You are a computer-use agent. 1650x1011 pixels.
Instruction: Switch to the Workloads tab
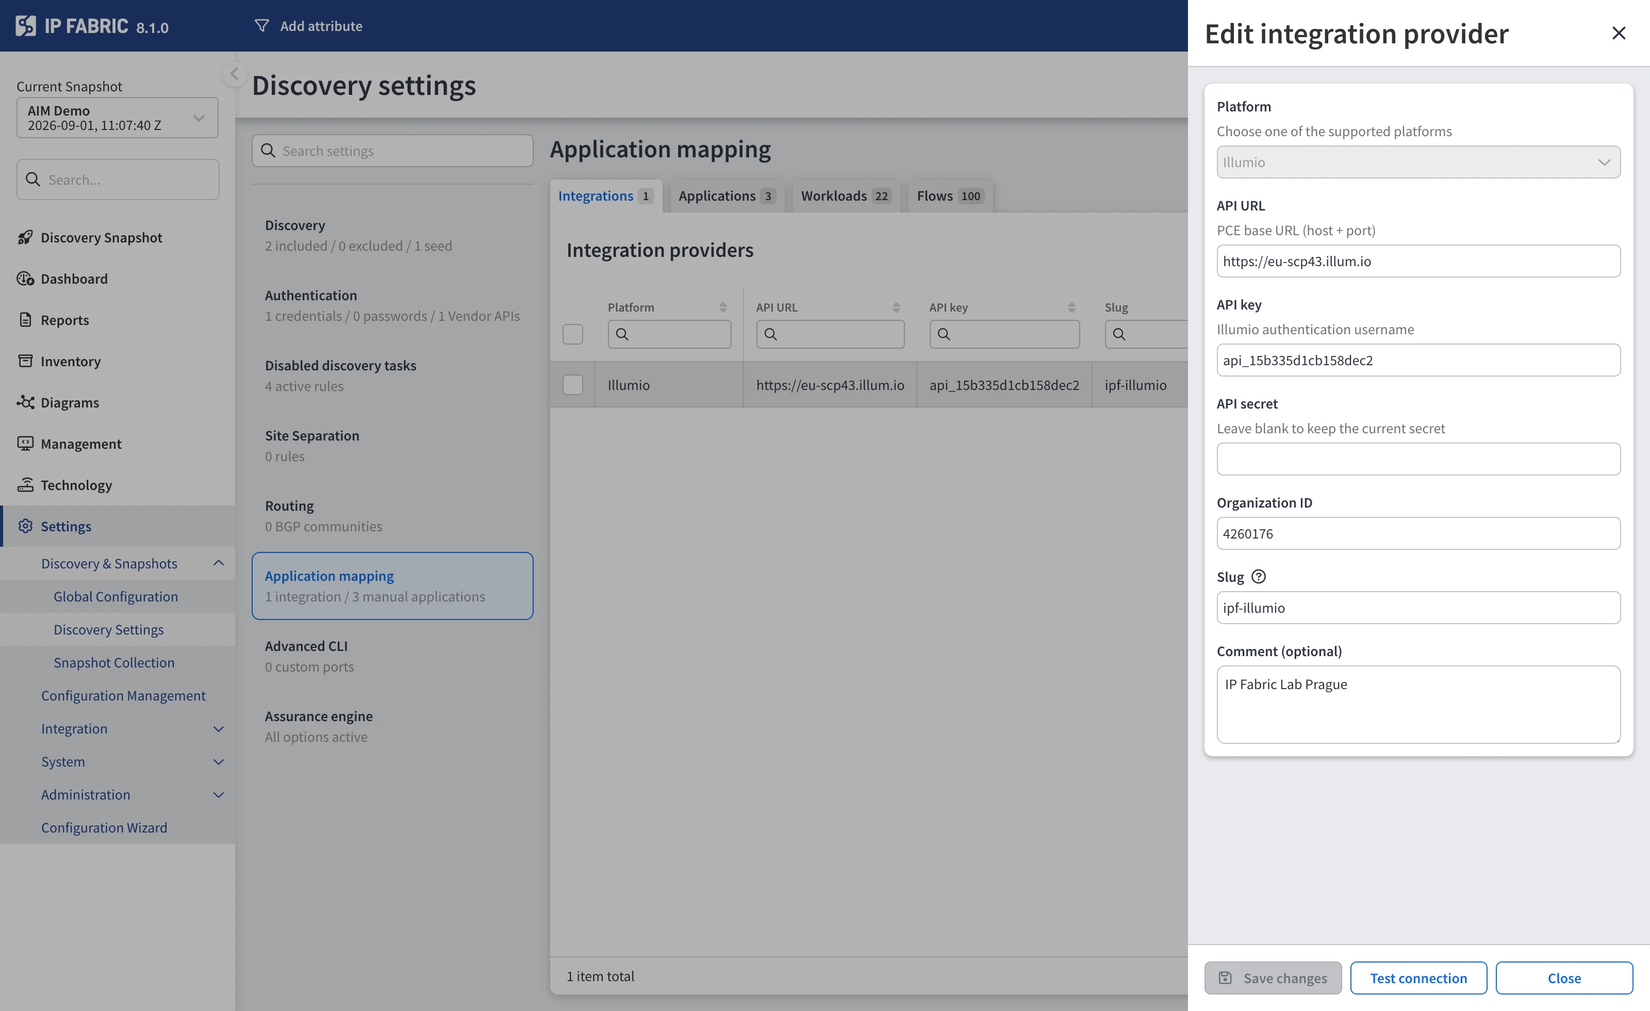click(x=846, y=195)
